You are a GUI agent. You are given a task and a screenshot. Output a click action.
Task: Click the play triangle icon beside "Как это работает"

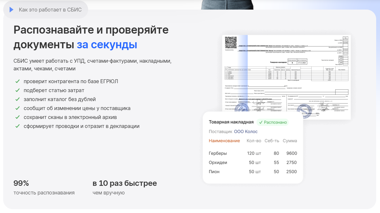12,10
